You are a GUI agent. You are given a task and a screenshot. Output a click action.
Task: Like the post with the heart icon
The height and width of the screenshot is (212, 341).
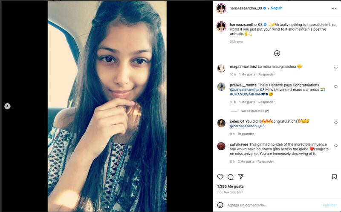click(220, 177)
